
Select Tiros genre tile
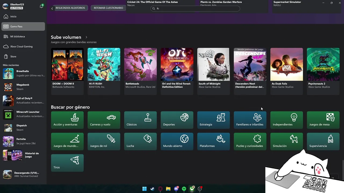(67, 163)
